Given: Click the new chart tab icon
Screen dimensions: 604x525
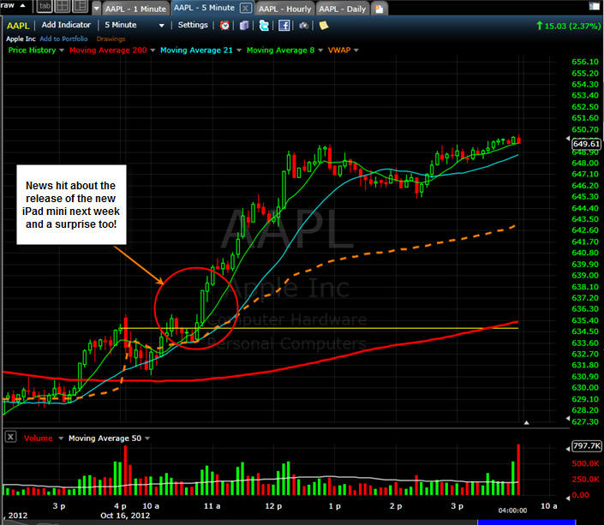Looking at the screenshot, I should tap(380, 9).
